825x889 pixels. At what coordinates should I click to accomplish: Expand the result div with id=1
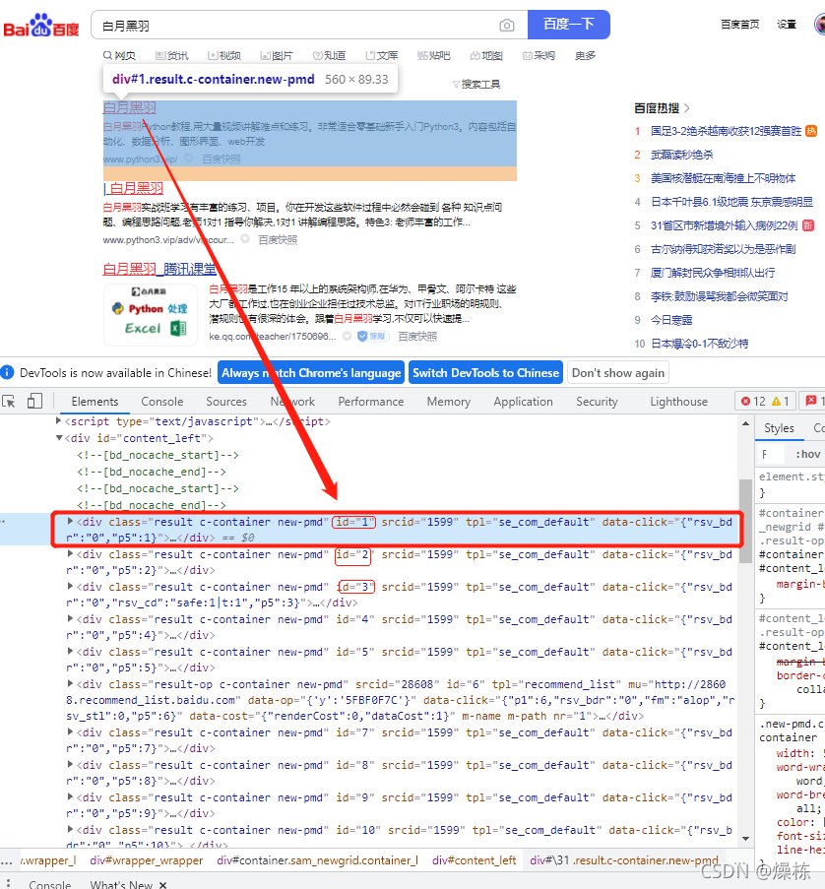[70, 521]
